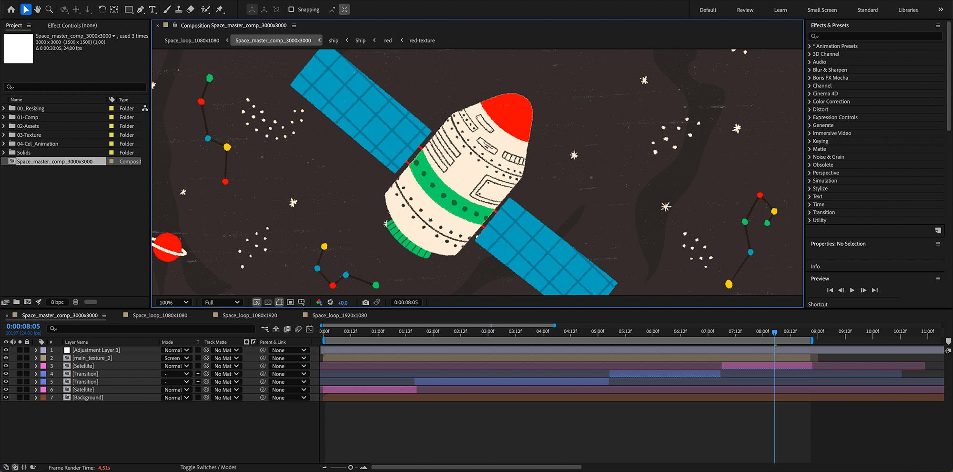
Task: Toggle visibility of Adjustment Layer 3
Action: (x=6, y=350)
